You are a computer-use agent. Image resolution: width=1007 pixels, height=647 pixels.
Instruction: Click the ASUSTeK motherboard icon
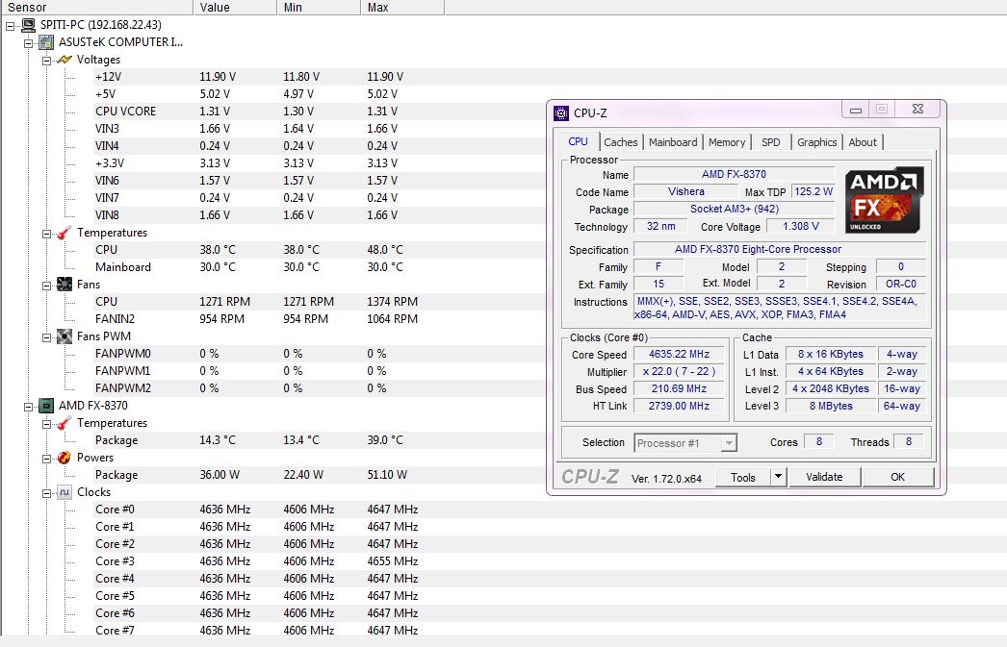(46, 42)
